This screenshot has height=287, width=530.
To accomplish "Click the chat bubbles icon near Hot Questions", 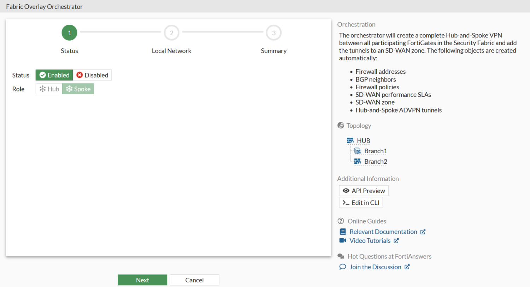I will coord(341,256).
